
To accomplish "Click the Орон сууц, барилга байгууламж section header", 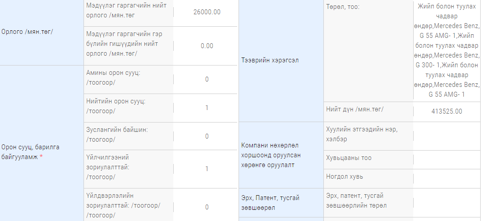I will point(30,151).
